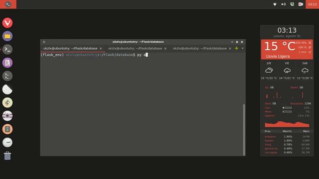Click the terminal command line after 'py a'
Viewport: 319px width, 179px height.
147,55
